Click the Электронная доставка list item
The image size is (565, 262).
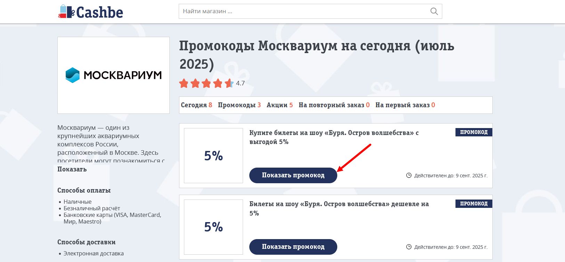[x=94, y=253]
